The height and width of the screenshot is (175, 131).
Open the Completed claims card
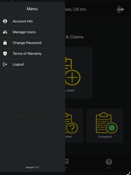[x=105, y=126]
